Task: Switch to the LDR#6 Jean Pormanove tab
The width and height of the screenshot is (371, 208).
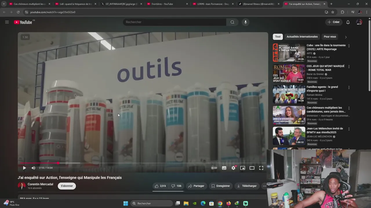Action: point(213,4)
